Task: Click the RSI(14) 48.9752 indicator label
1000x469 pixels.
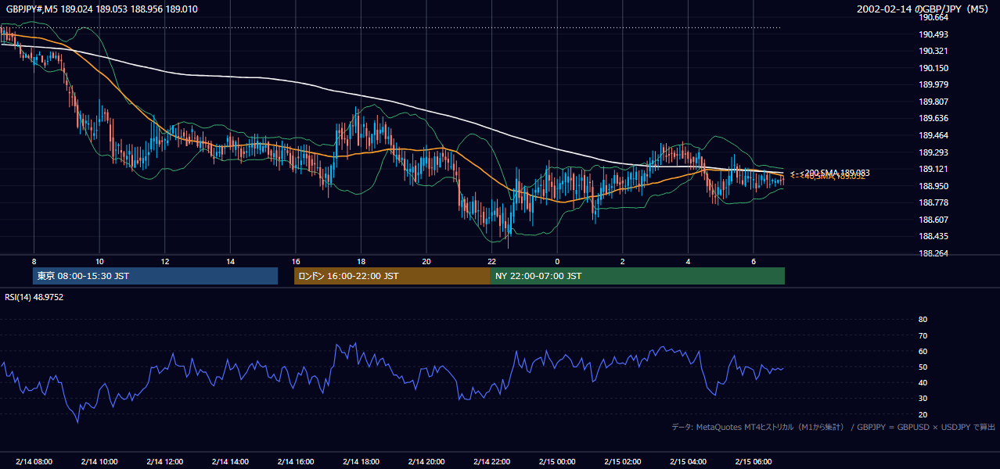Action: point(34,297)
